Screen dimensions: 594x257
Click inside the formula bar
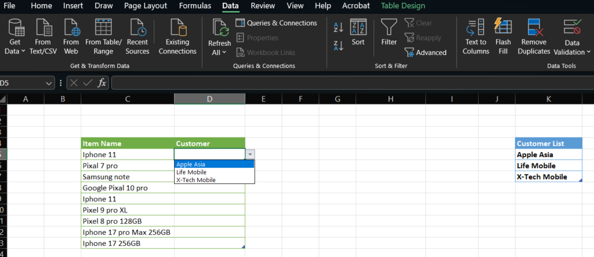348,83
